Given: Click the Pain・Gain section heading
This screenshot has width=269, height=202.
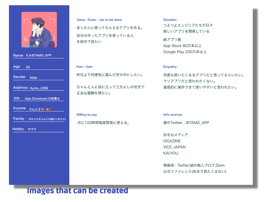Looking at the screenshot, I should click(84, 67).
